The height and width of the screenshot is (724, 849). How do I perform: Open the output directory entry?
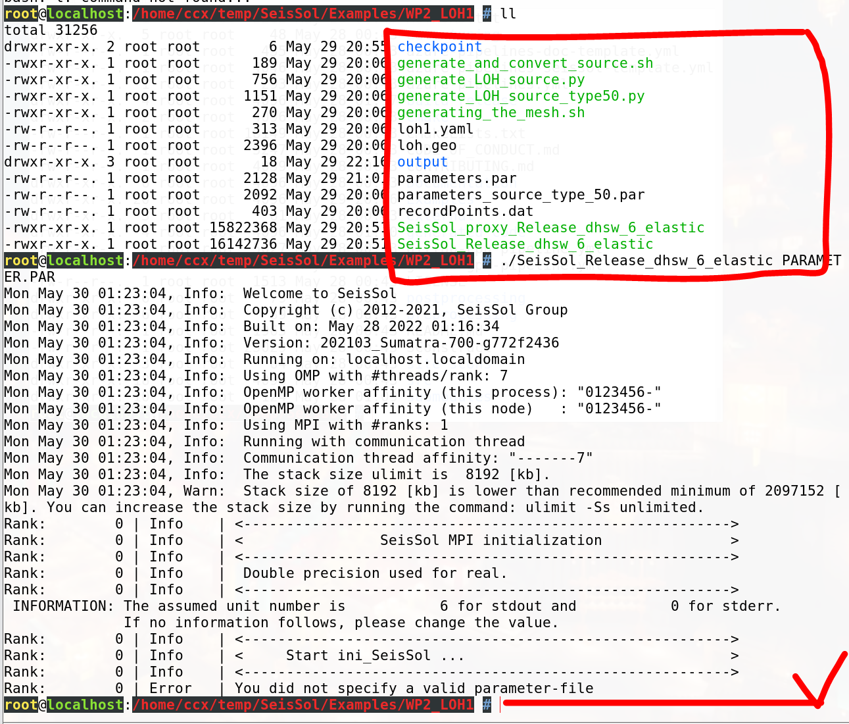point(422,162)
